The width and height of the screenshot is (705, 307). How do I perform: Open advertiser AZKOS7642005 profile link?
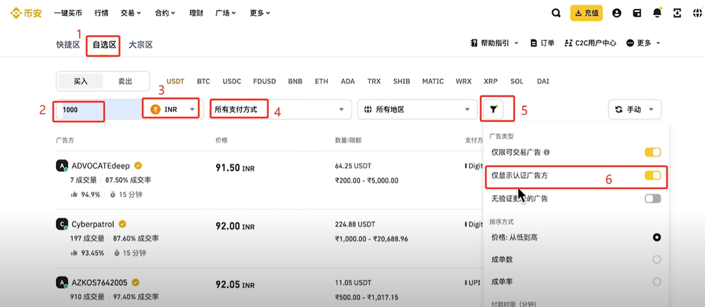coord(100,283)
